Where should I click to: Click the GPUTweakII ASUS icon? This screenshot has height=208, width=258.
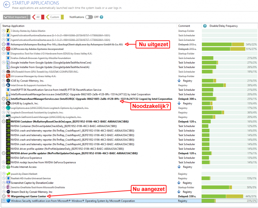point(8,72)
